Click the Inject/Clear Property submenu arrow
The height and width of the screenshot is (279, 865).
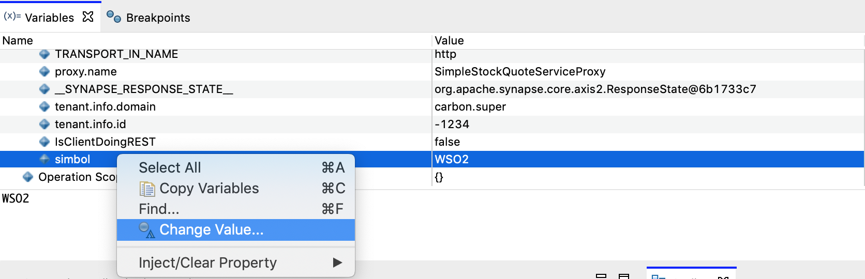(337, 262)
